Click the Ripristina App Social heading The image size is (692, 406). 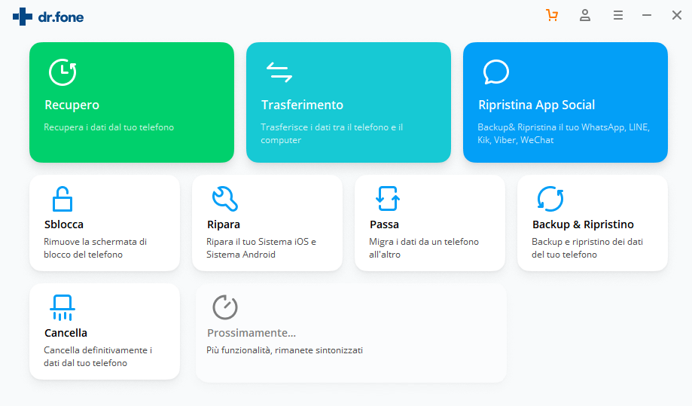(x=536, y=105)
